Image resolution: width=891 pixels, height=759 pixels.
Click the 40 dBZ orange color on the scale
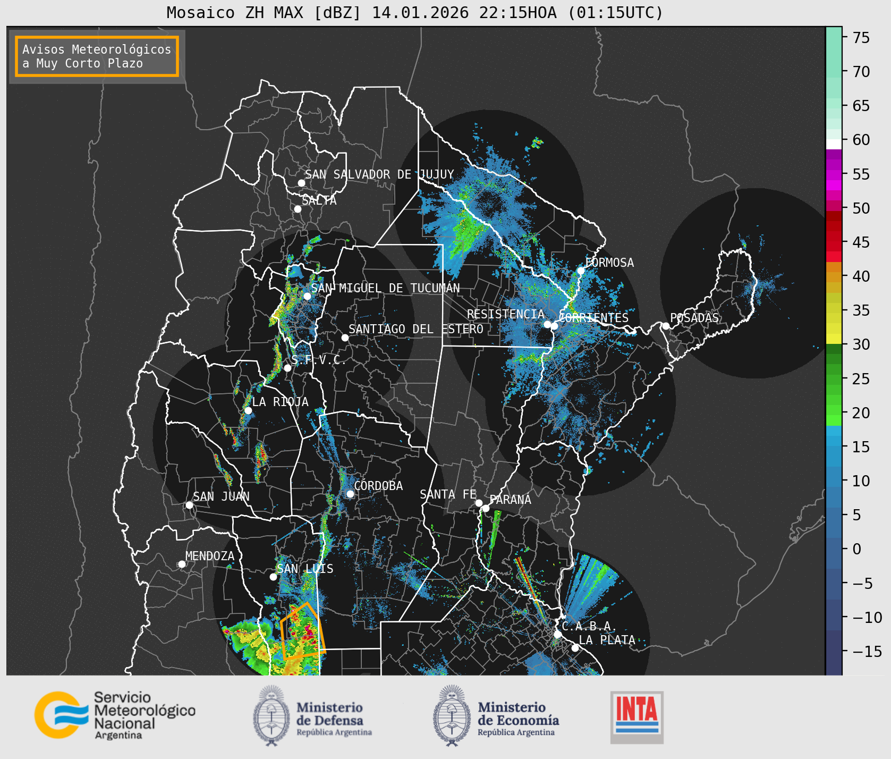point(834,276)
